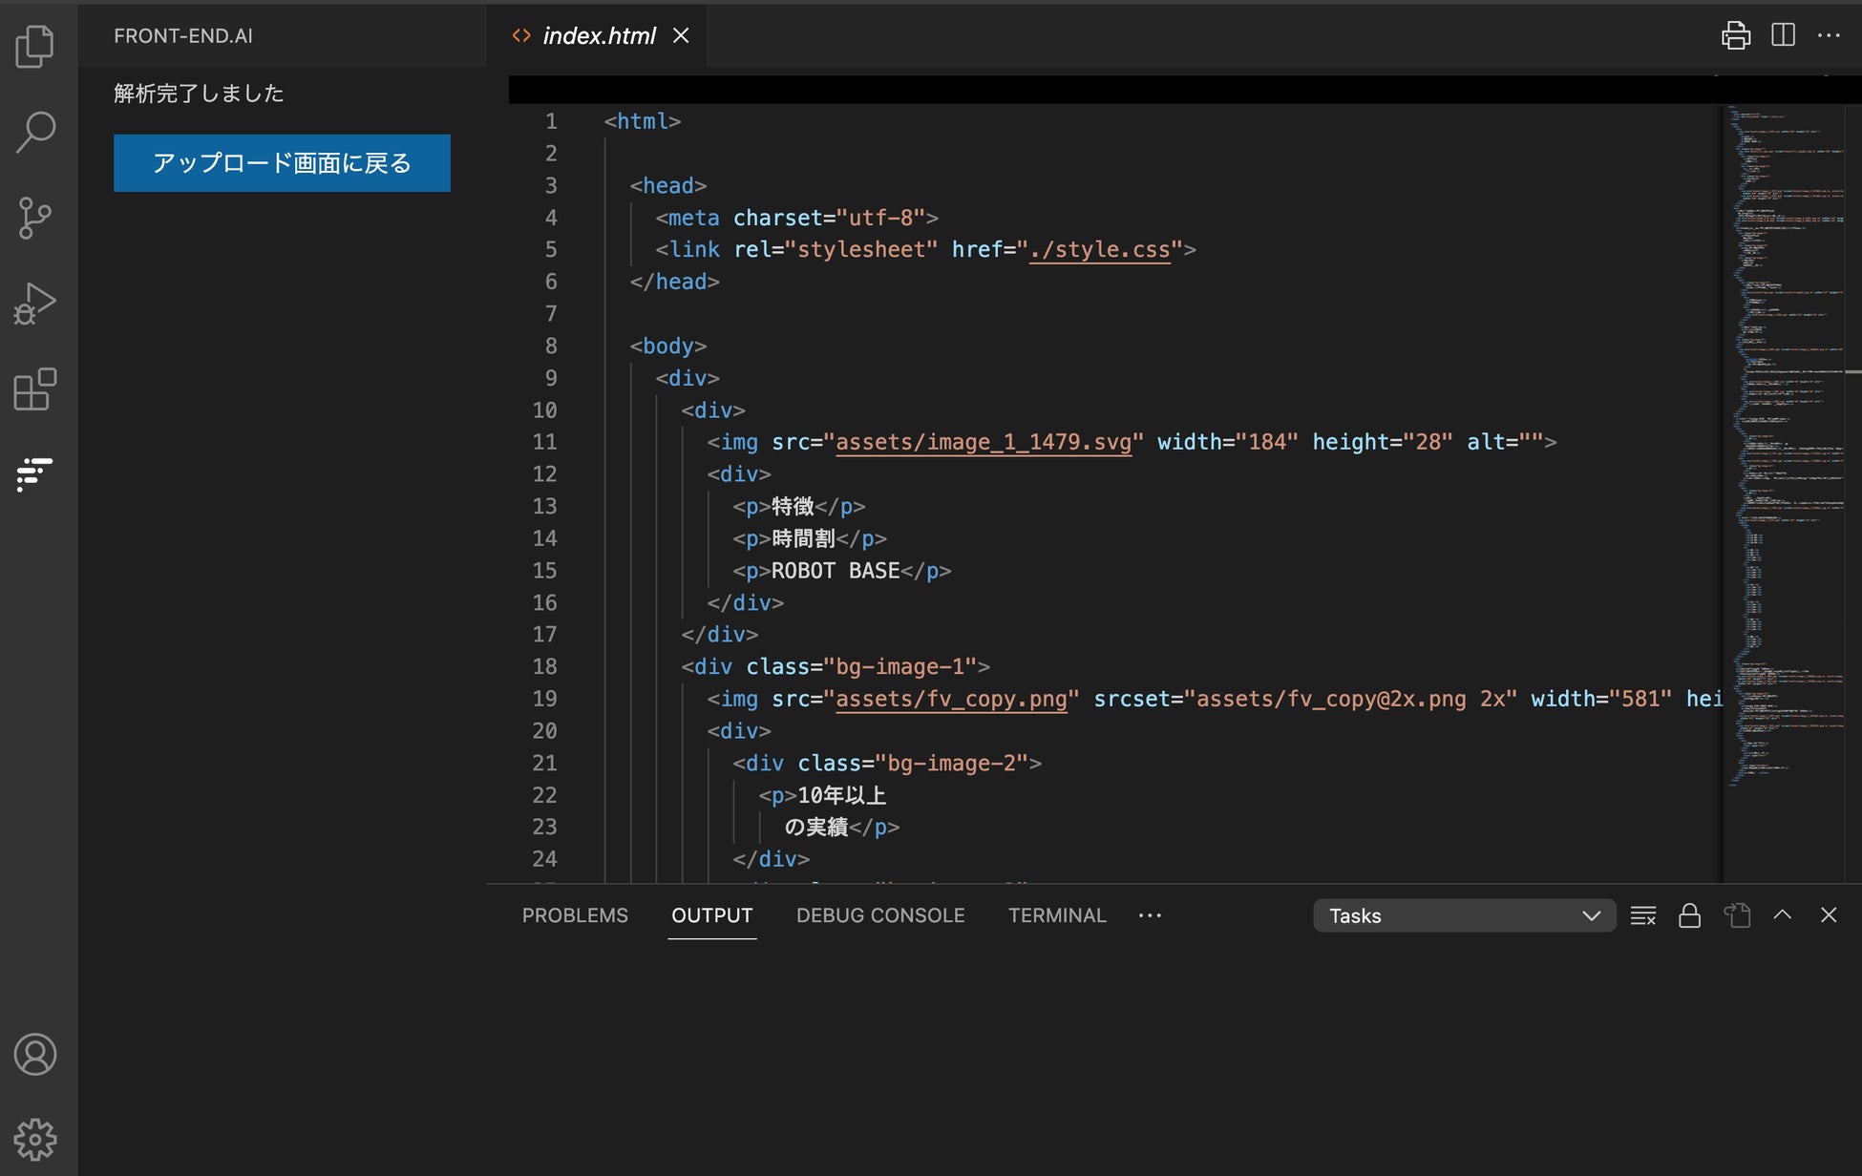Clear the output panel
Screen dimensions: 1862x1176
click(1642, 915)
